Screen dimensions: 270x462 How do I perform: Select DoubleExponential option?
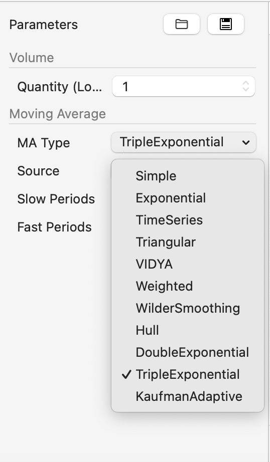click(x=188, y=352)
